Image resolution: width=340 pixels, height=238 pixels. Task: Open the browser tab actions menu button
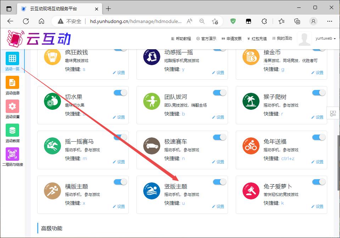(9, 8)
